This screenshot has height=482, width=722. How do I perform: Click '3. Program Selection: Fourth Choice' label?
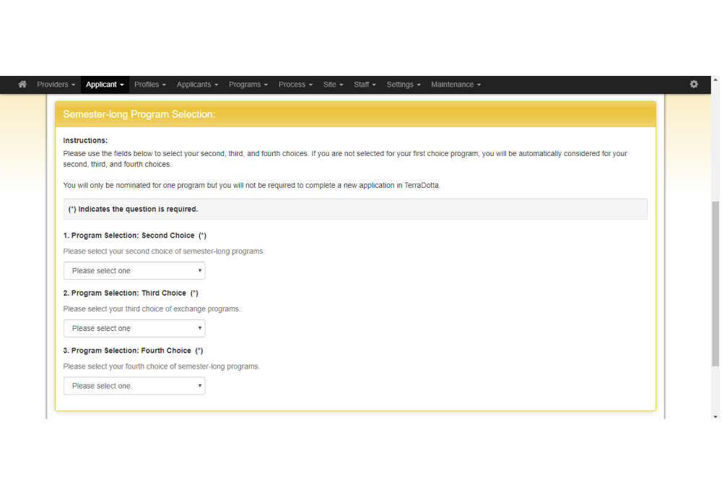tap(133, 350)
